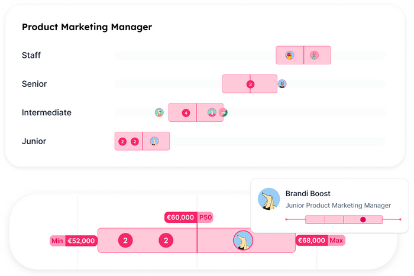Click the dog avatar in the Junior row
Image resolution: width=414 pixels, height=276 pixels.
[154, 141]
